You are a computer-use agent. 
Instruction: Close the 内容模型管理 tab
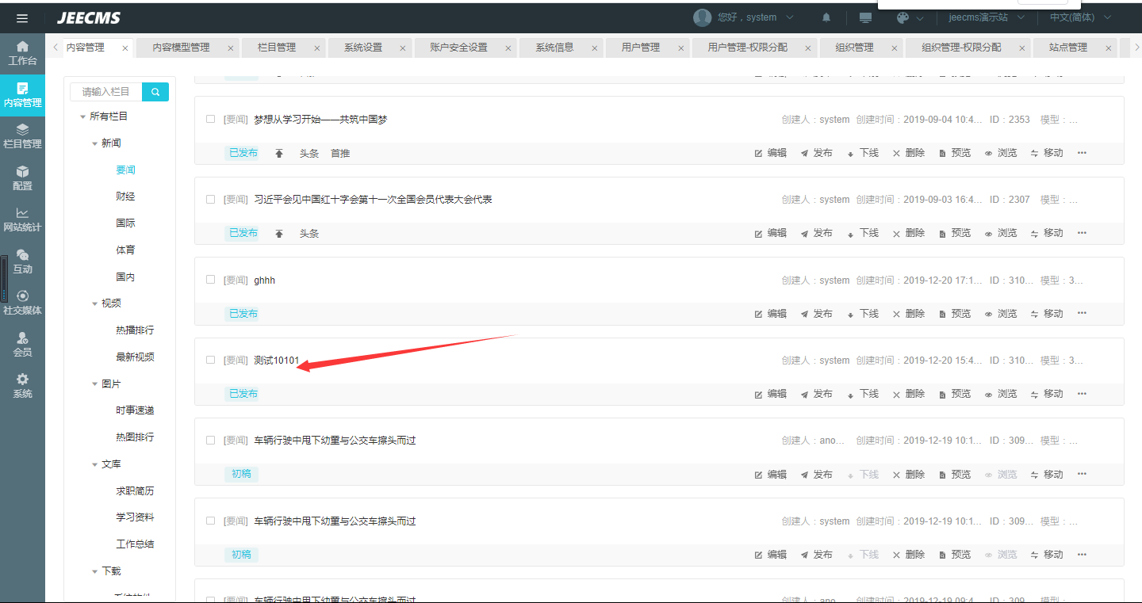point(231,48)
